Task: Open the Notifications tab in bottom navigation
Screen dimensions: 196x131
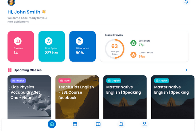Action: pyautogui.click(x=121, y=124)
